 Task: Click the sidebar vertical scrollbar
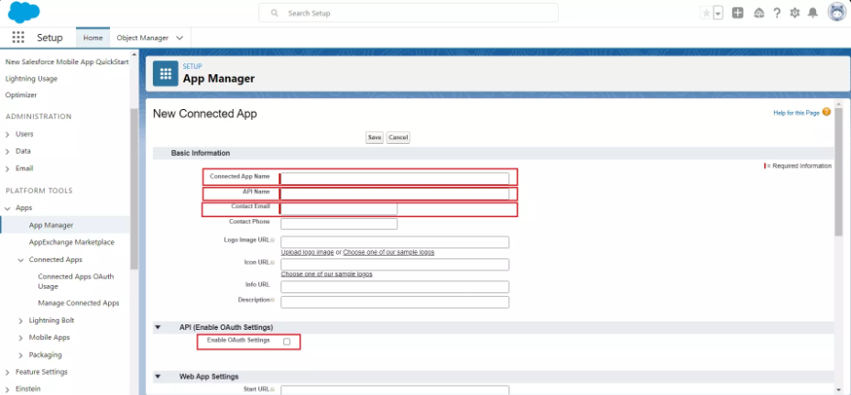point(134,189)
